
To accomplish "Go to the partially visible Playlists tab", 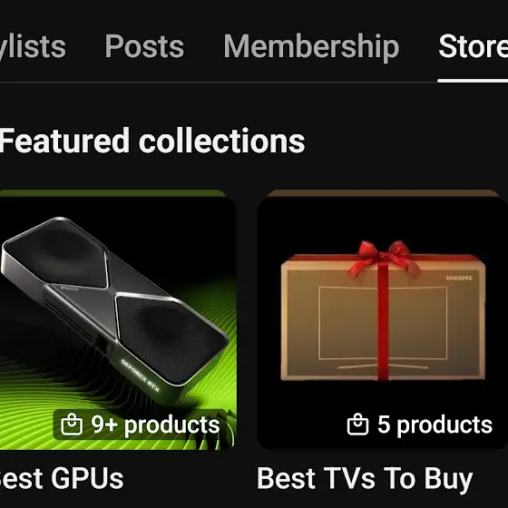I will [x=33, y=47].
